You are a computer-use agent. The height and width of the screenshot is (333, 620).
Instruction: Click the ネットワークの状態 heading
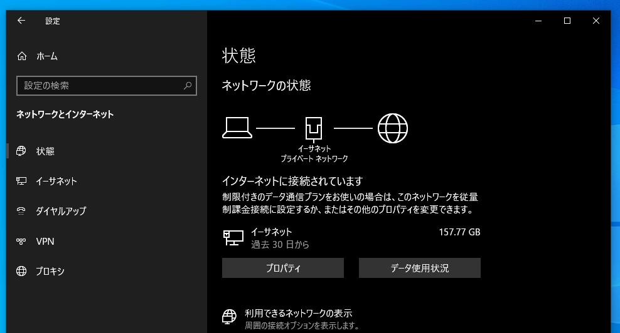coord(267,86)
